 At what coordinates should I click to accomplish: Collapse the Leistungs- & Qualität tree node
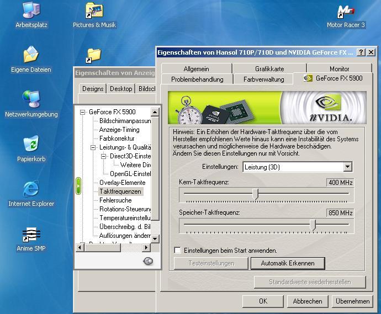[x=93, y=147]
